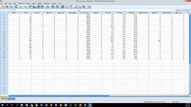Viewport: 191px width, 107px height.
Task: Select the ID column header
Action: tap(14, 13)
